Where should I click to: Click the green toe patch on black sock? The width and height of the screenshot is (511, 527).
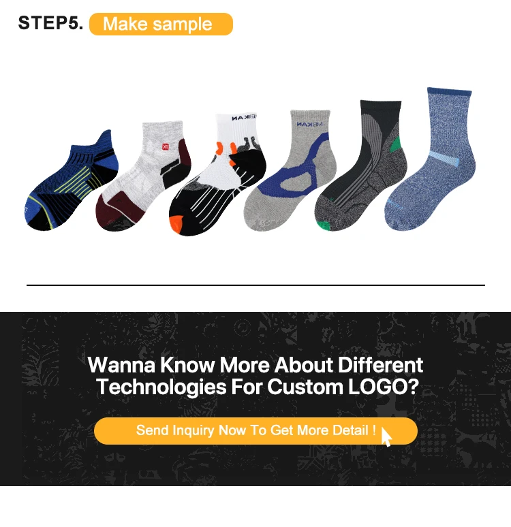coord(324,225)
